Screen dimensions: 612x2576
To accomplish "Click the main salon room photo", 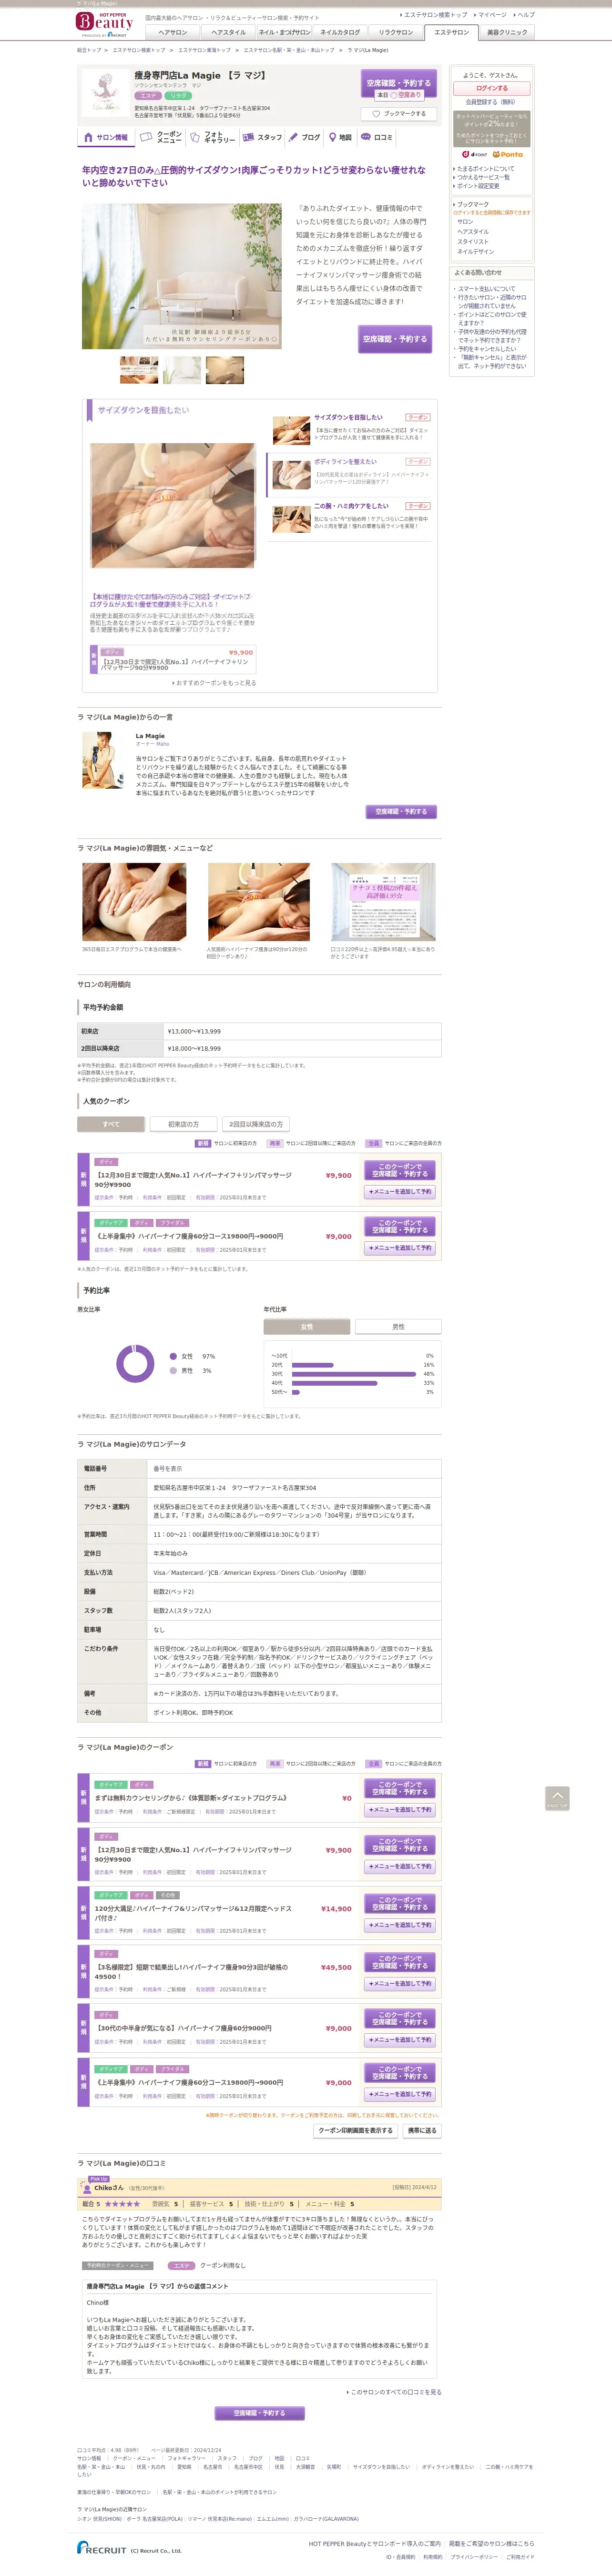I will 182,277.
